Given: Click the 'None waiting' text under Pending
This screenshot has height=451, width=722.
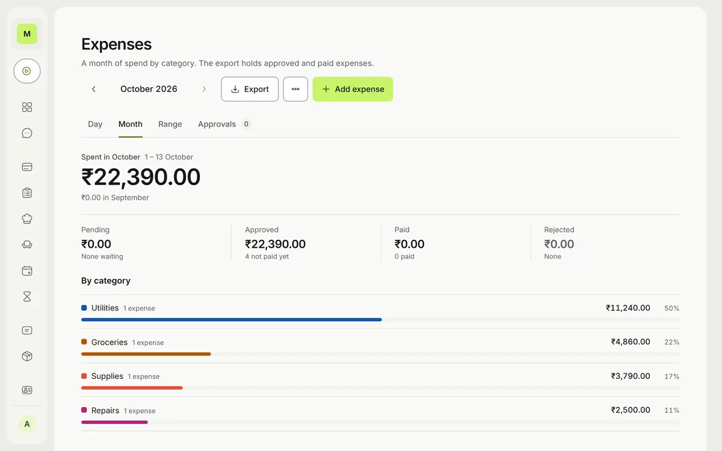Looking at the screenshot, I should coord(102,256).
